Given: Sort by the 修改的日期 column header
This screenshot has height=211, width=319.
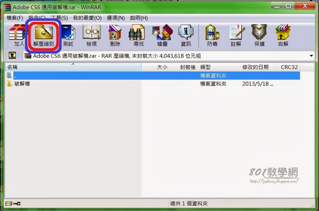Looking at the screenshot, I should (x=257, y=67).
